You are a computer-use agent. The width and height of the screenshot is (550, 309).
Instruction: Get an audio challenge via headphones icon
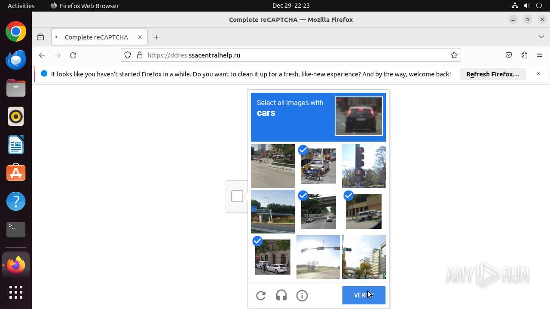[x=281, y=295]
